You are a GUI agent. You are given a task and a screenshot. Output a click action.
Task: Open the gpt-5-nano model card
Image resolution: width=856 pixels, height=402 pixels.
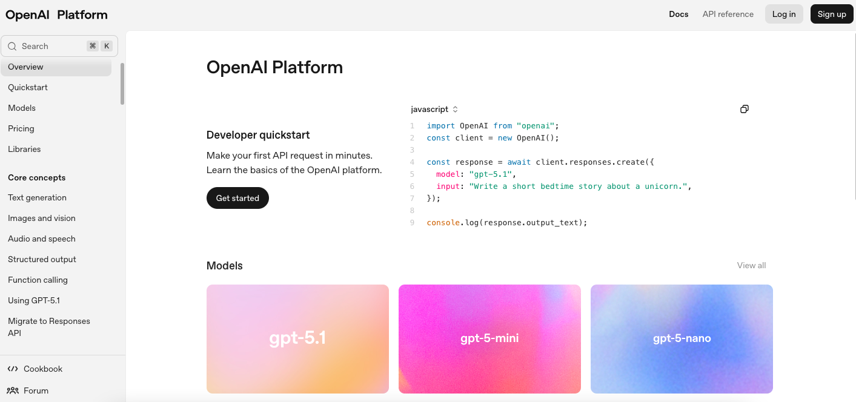point(681,338)
